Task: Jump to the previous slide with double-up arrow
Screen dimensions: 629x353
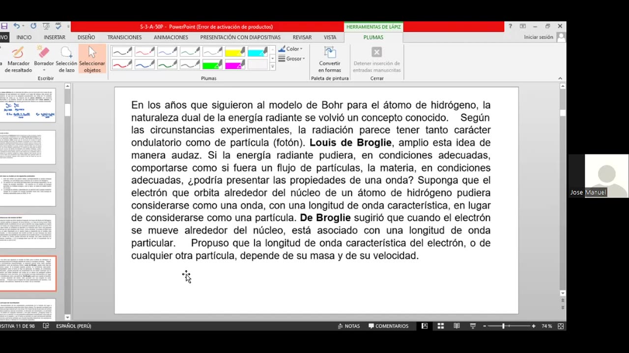Action: [563, 300]
